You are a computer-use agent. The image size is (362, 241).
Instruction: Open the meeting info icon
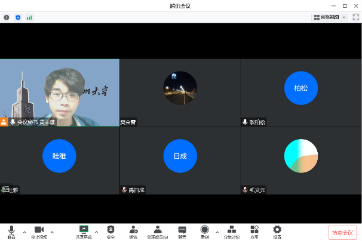click(x=7, y=17)
